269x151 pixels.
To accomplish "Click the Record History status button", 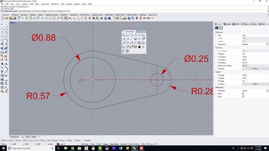I will click(x=134, y=144).
